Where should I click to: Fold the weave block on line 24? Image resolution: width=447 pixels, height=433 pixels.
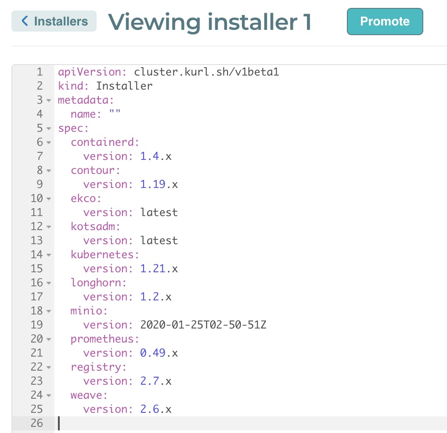point(49,395)
